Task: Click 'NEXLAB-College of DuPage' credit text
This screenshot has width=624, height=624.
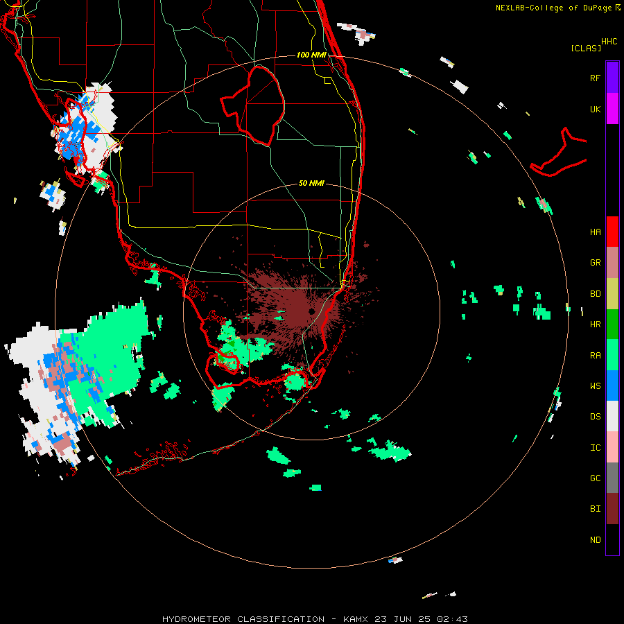Action: pyautogui.click(x=553, y=8)
